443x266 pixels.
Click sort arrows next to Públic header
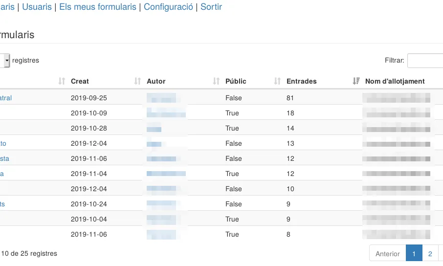point(277,81)
